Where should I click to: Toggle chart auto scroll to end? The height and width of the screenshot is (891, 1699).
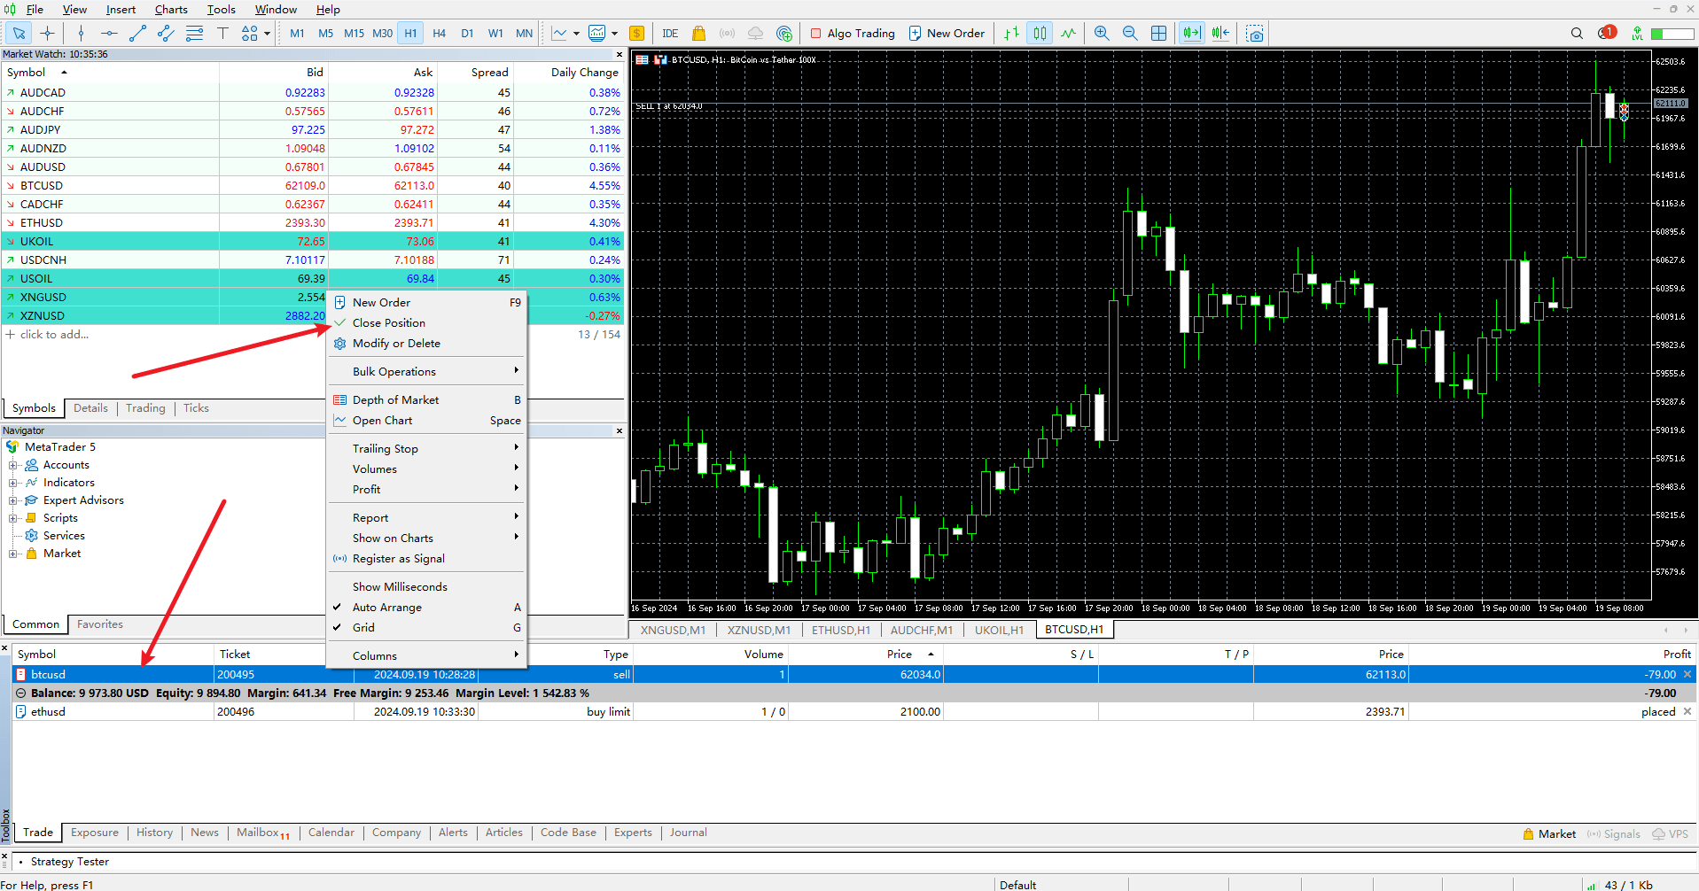click(x=1192, y=34)
